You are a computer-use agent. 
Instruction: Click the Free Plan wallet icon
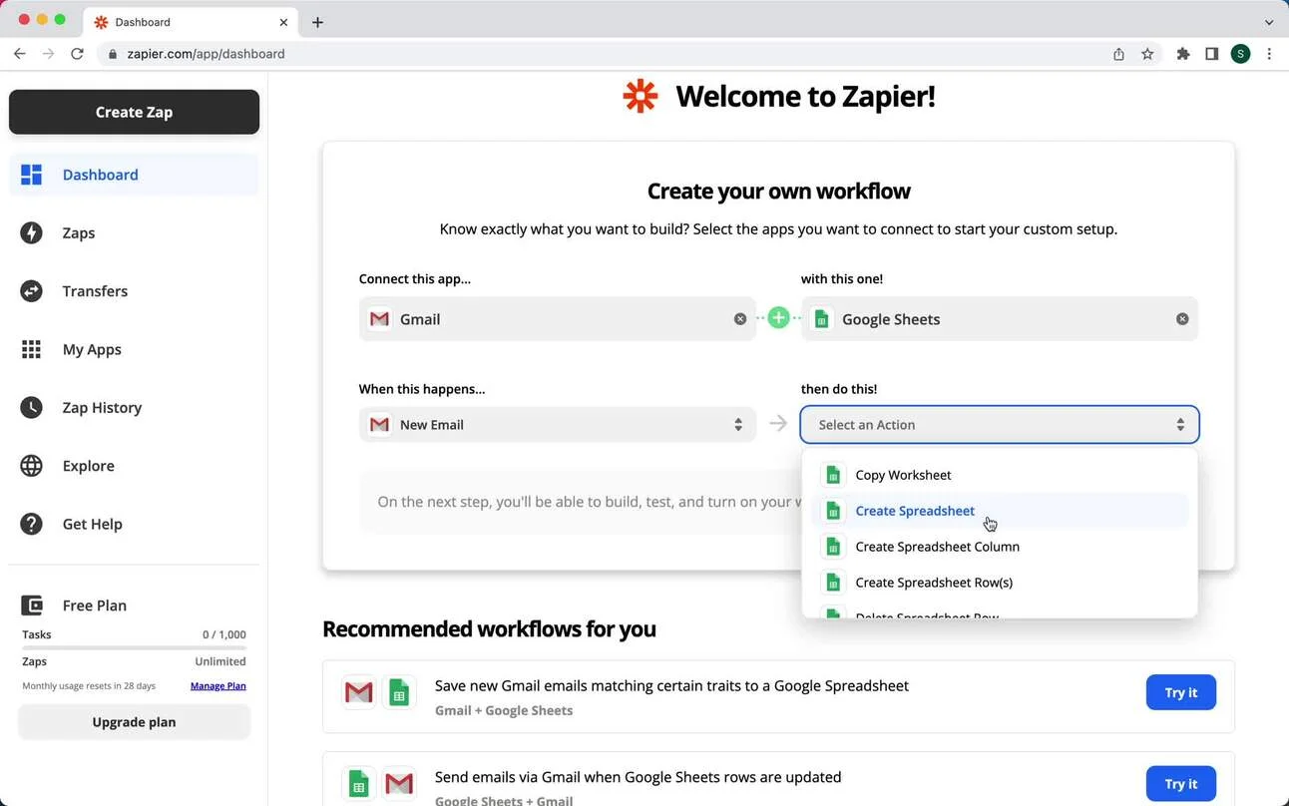32,605
